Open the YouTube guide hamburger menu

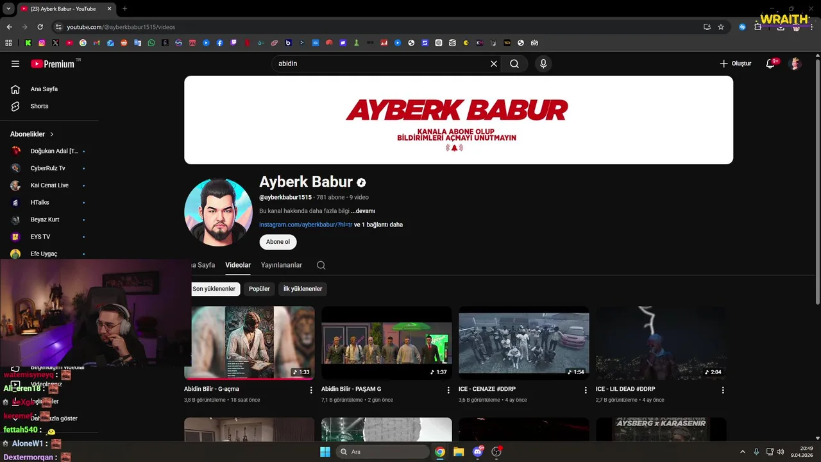coord(15,64)
